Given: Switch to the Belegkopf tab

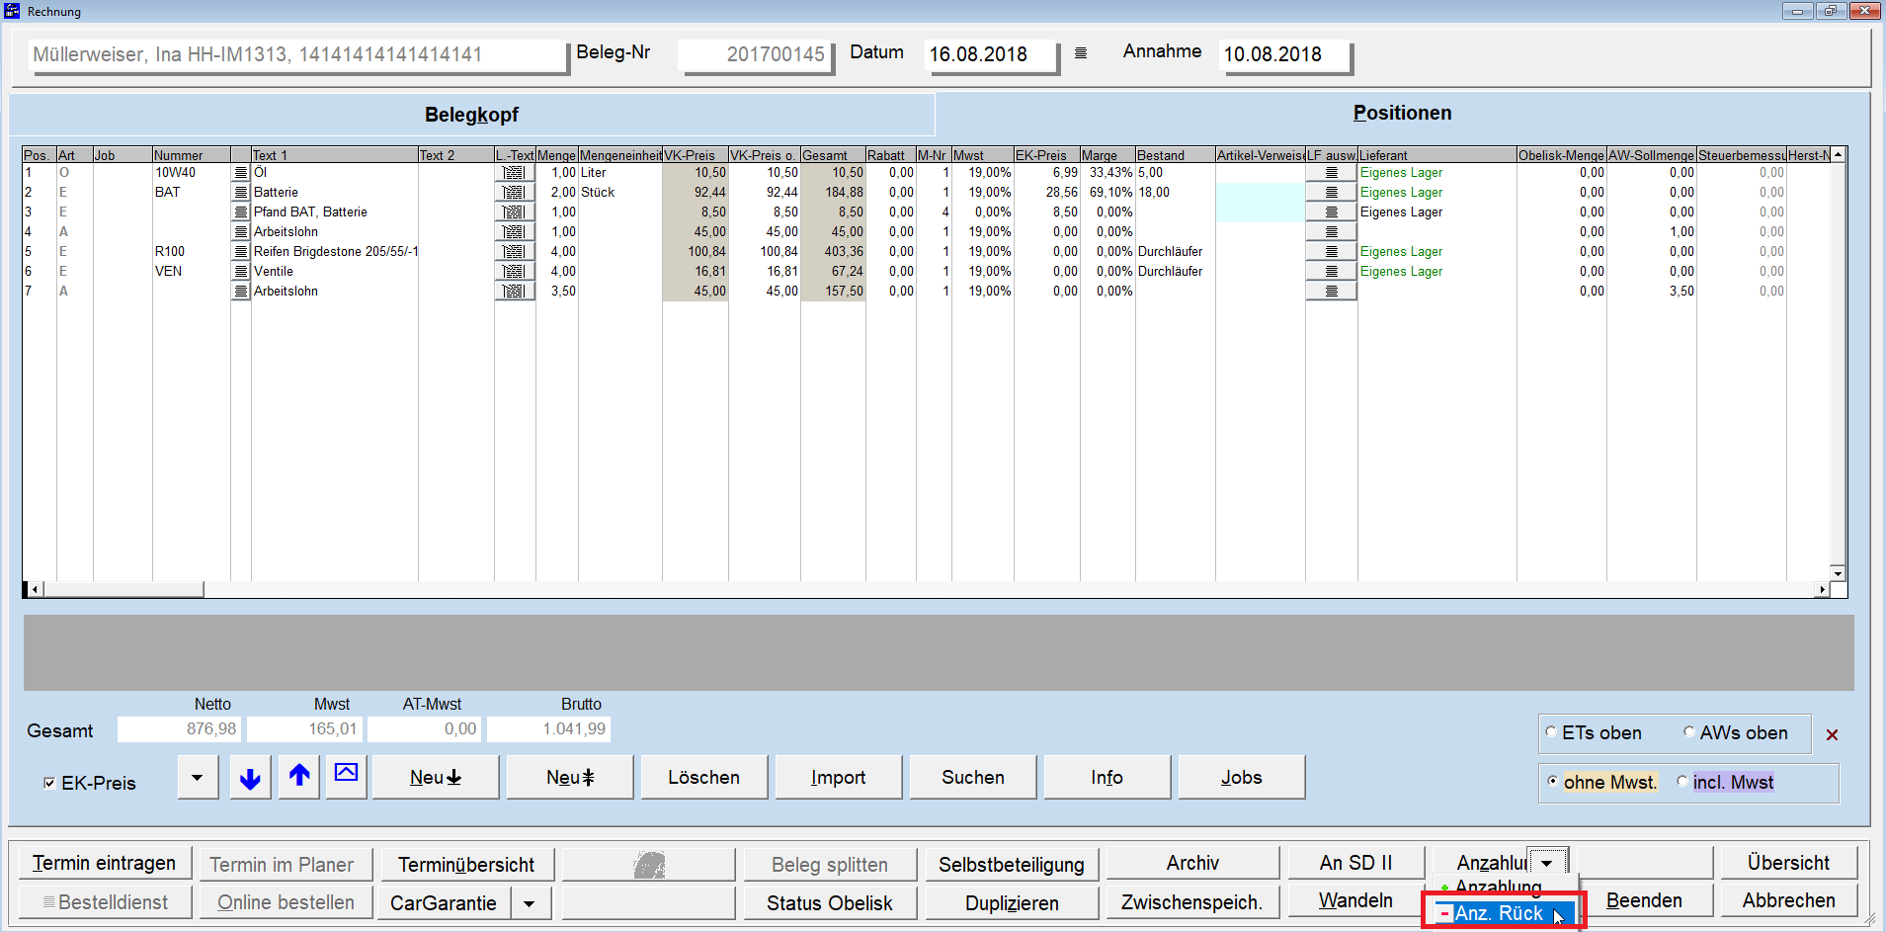Looking at the screenshot, I should point(472,115).
